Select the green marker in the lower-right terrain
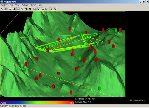The width and height of the screenshot is (149, 108). [99, 89]
